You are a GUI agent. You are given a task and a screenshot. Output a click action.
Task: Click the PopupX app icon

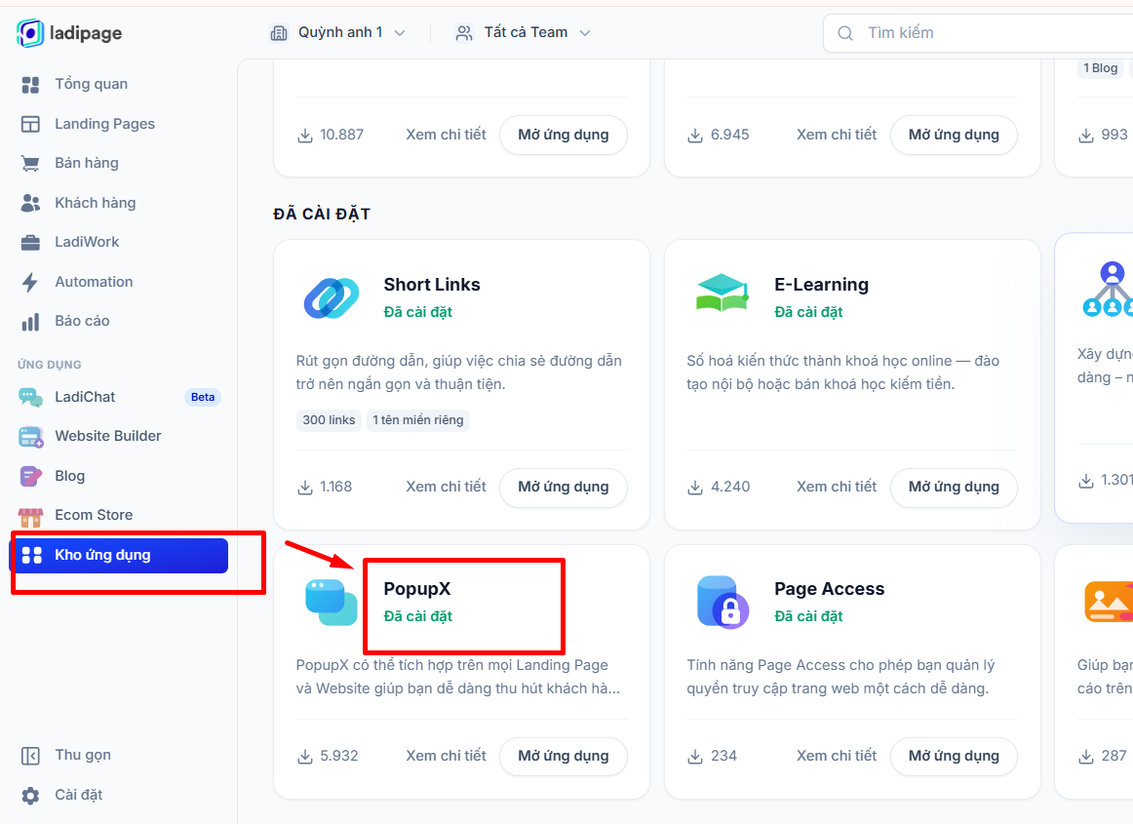(331, 602)
